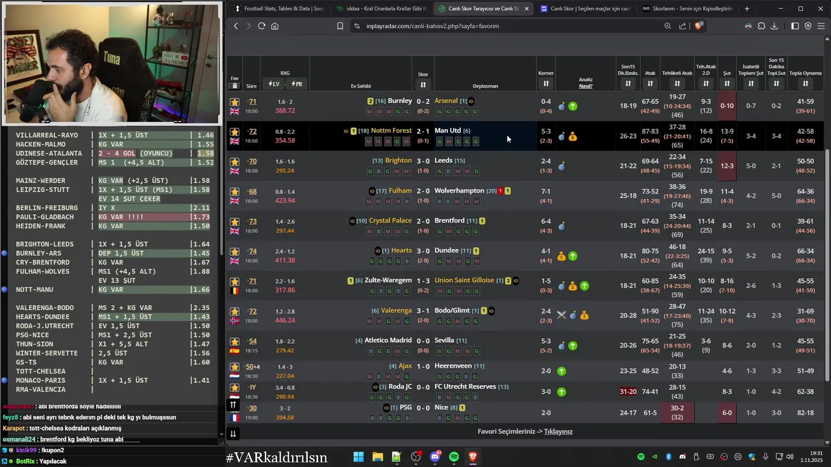Viewport: 831px width, 467px height.
Task: Switch to Skorlarım tab
Action: coord(687,8)
